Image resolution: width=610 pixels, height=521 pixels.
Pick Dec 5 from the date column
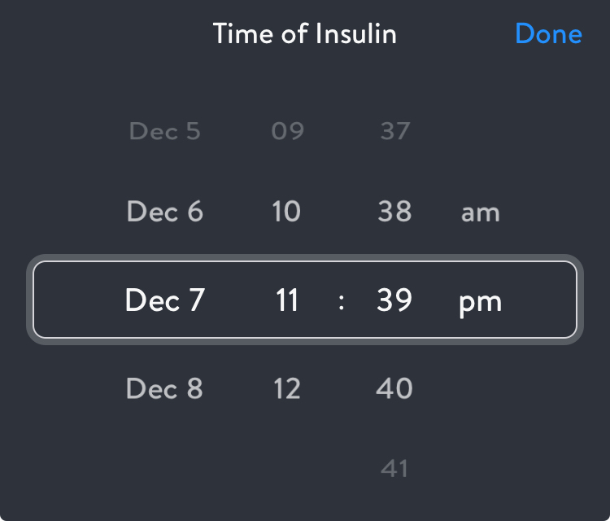[165, 131]
